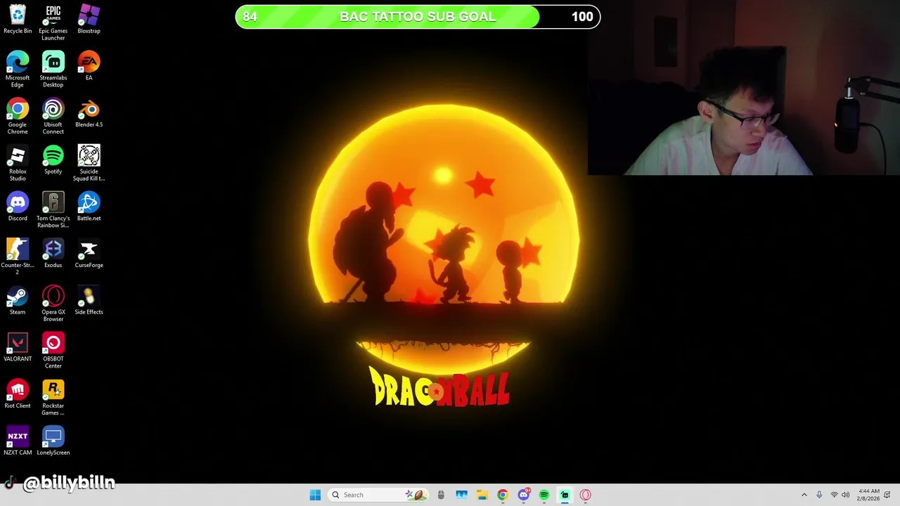Open the Recycle Bin desktop icon
The width and height of the screenshot is (900, 506).
click(x=18, y=19)
